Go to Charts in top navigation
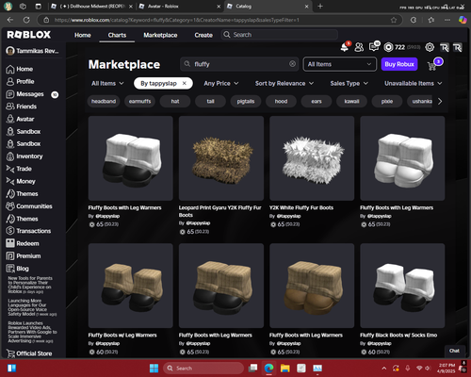The width and height of the screenshot is (471, 377). click(x=117, y=35)
